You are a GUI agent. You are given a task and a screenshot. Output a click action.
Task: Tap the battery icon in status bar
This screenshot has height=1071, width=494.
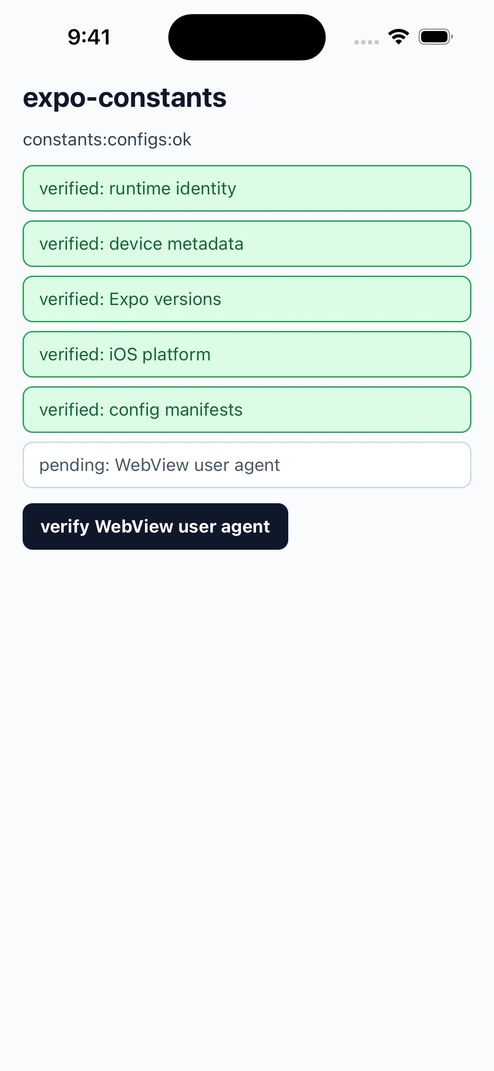(x=436, y=37)
